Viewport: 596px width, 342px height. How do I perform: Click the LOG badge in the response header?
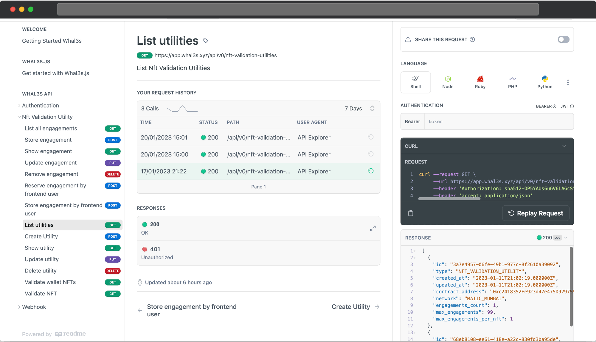coord(558,238)
